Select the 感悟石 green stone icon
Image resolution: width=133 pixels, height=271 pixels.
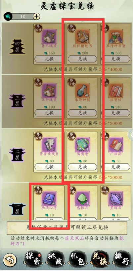(x=82, y=199)
